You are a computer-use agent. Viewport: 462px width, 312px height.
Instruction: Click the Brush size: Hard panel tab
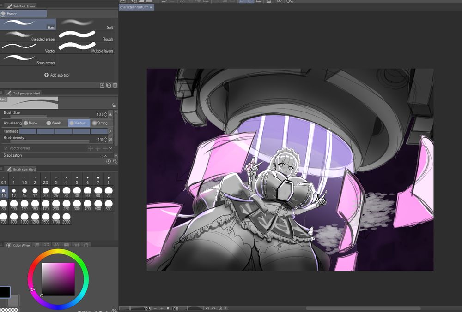(x=22, y=169)
